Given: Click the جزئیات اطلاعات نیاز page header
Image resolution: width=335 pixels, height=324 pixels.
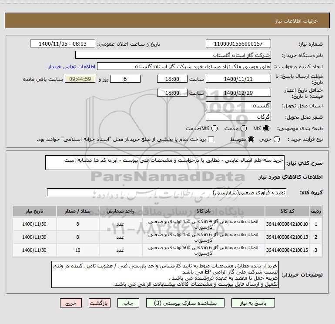Looking at the screenshot, I should [297, 21].
